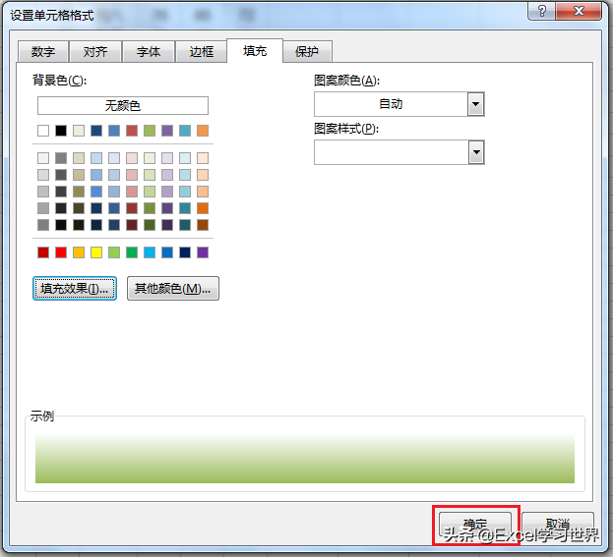
Task: Click the empty 图案样式 combo box
Action: 399,152
